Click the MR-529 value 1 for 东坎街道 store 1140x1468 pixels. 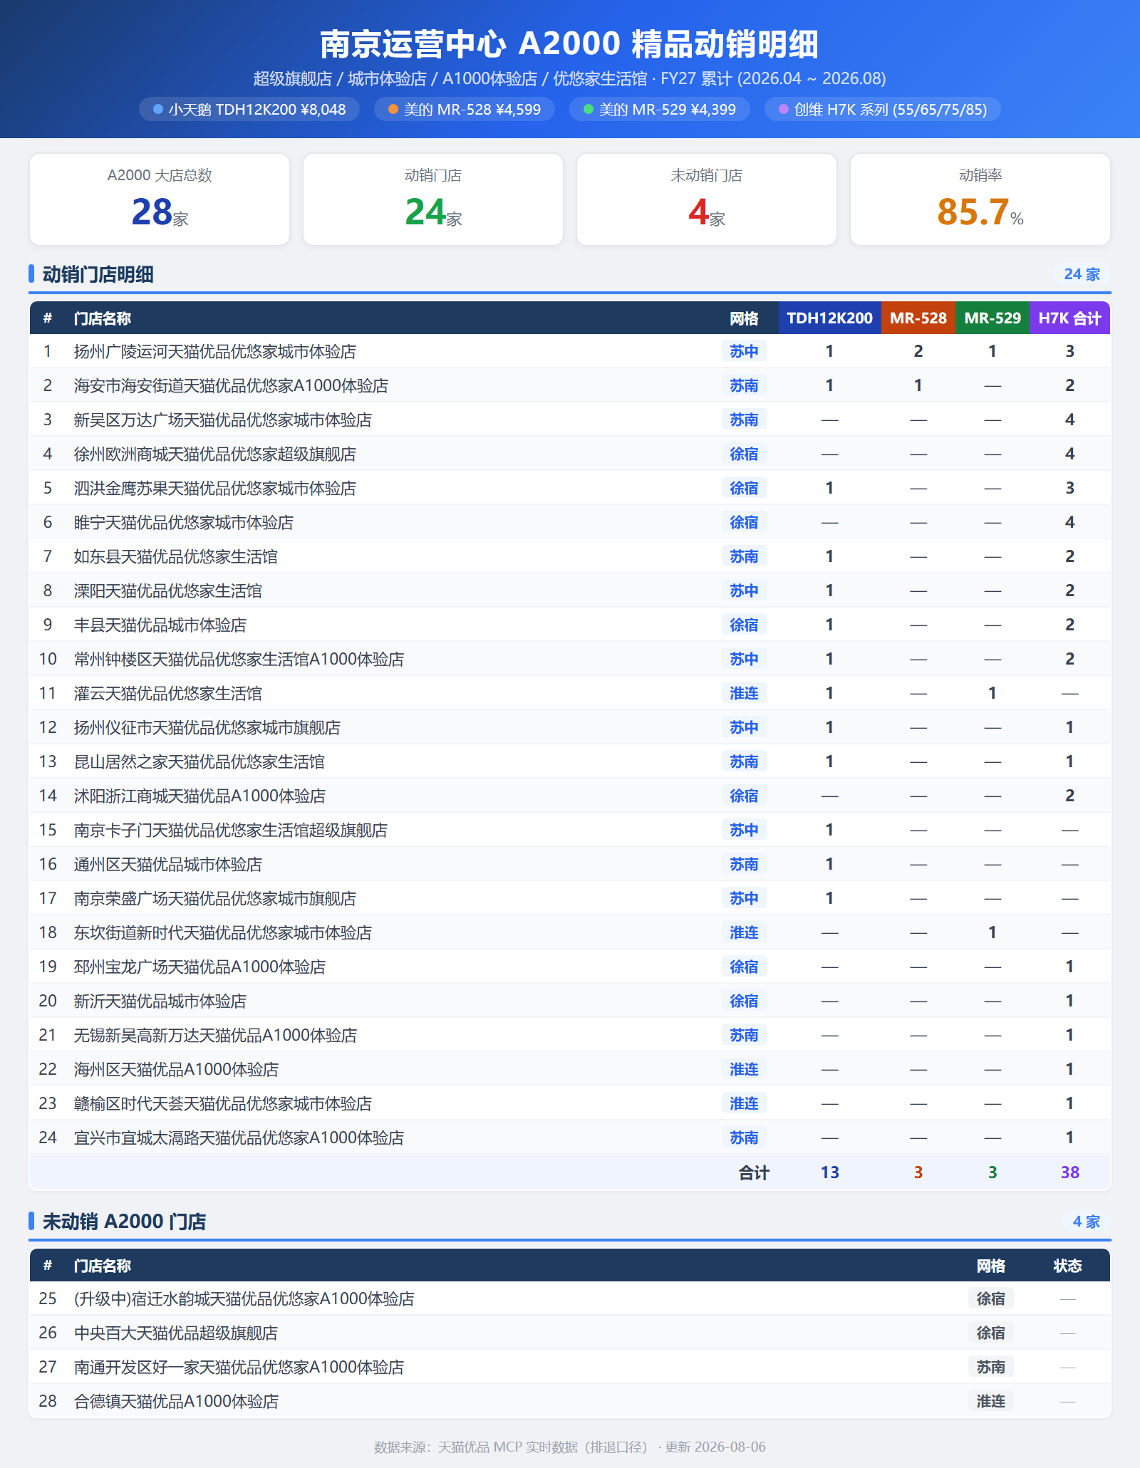coord(993,932)
